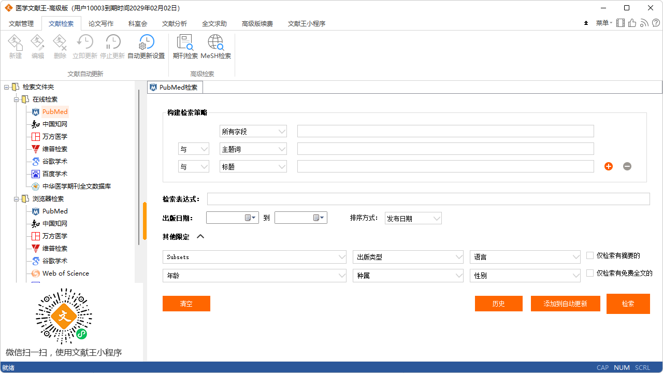Image resolution: width=663 pixels, height=373 pixels.
Task: Switch to the 论文写作 ribbon tab
Action: [x=100, y=23]
